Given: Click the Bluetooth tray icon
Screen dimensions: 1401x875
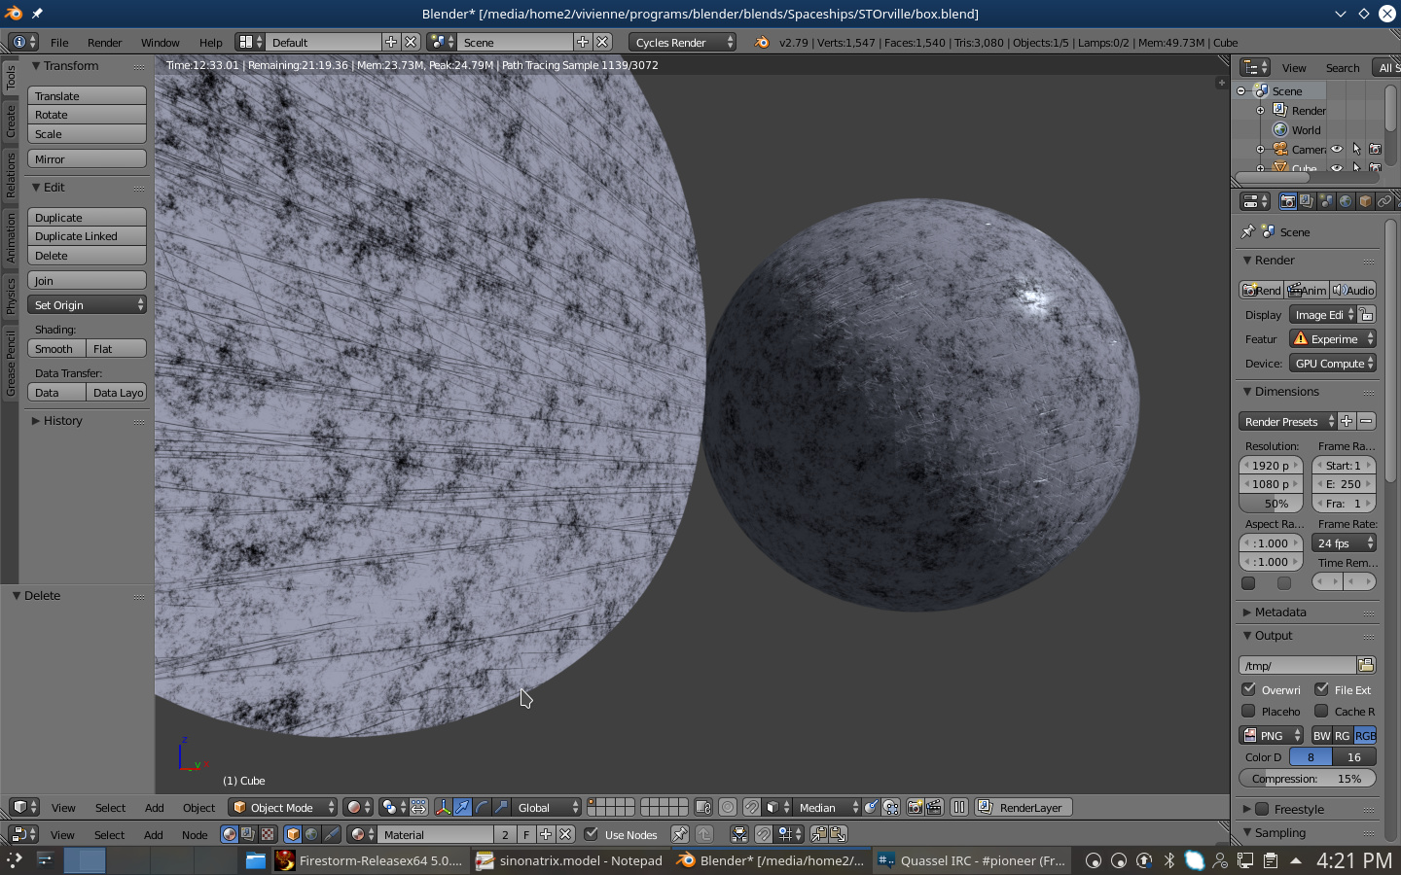Looking at the screenshot, I should (x=1169, y=860).
